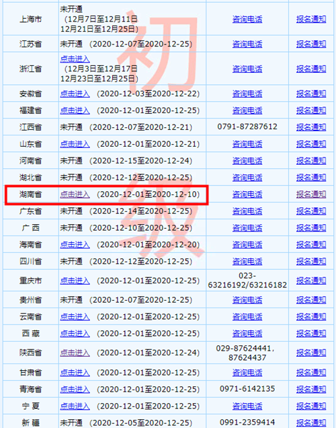This screenshot has height=428, width=336.
Task: Open 点击进入 link for 安徽省
Action: [75, 94]
